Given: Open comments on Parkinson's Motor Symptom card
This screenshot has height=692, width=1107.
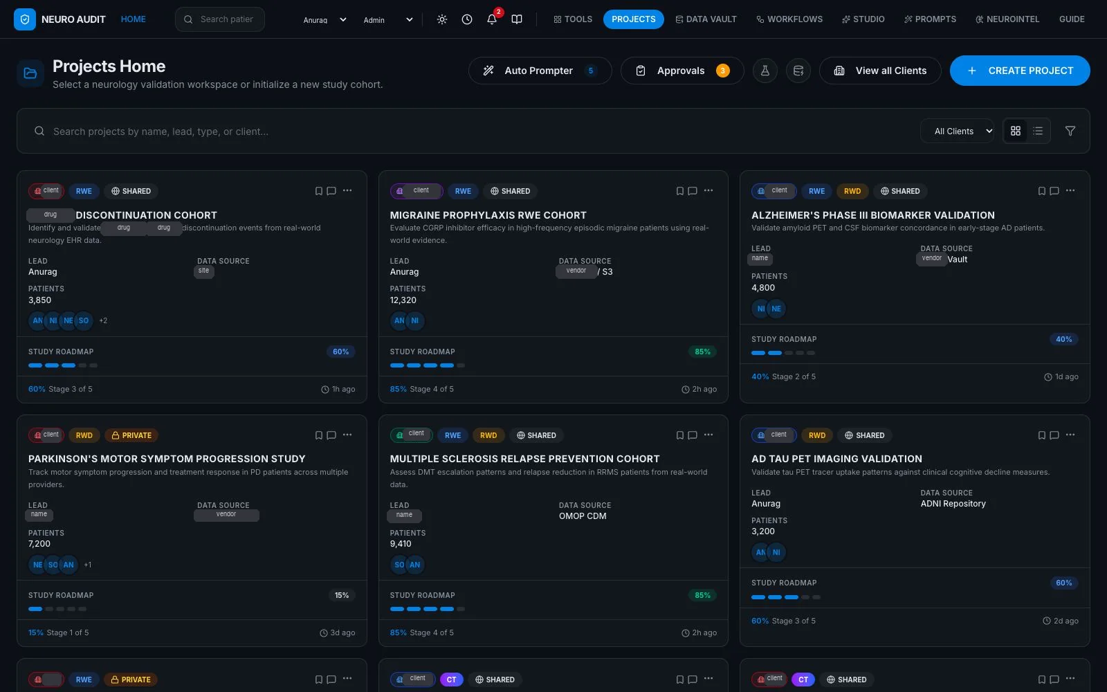Looking at the screenshot, I should click(331, 435).
